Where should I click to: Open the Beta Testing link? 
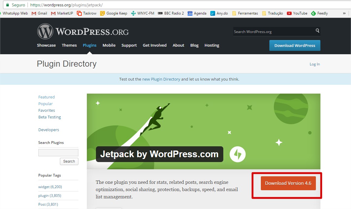point(49,117)
